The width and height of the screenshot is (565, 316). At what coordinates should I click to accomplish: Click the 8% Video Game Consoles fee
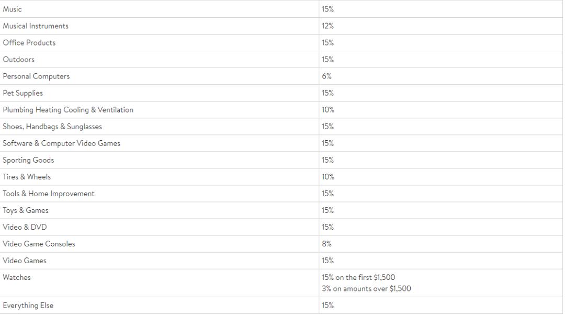coord(326,244)
